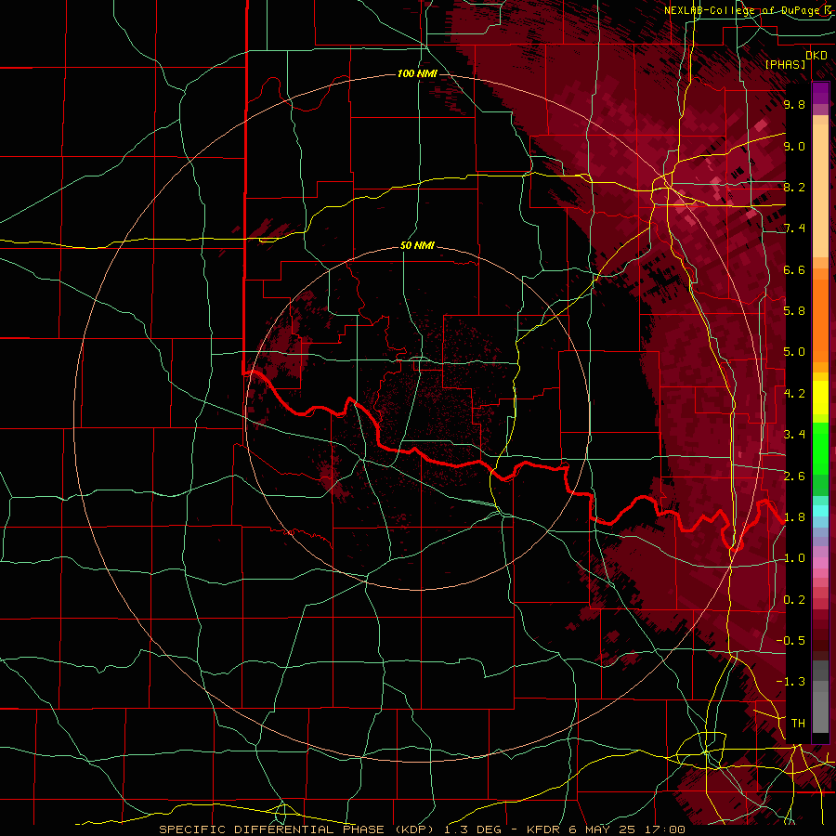
Task: Click the 7.4 legend value
Action: click(x=794, y=229)
